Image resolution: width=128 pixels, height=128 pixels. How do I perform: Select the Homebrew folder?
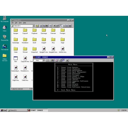(x=25, y=40)
